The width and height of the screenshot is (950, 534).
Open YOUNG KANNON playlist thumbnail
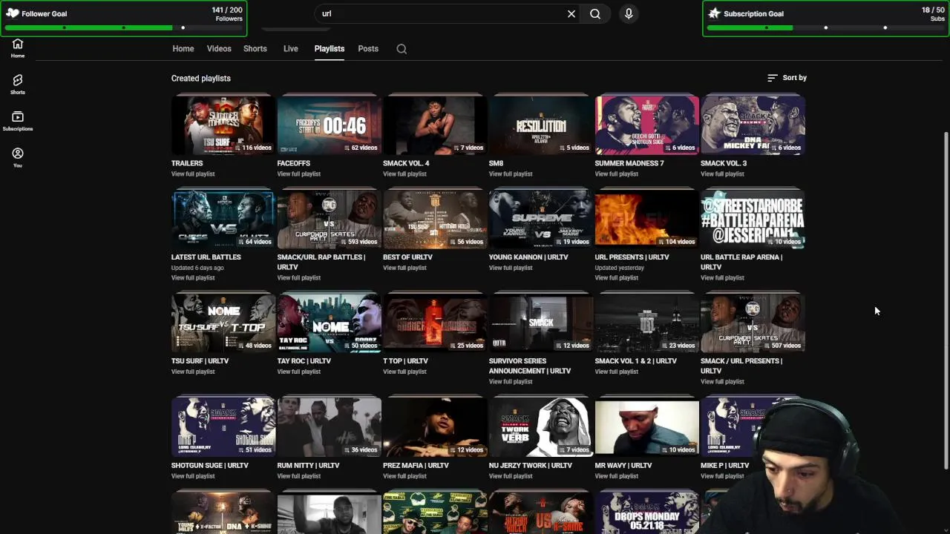click(x=541, y=219)
